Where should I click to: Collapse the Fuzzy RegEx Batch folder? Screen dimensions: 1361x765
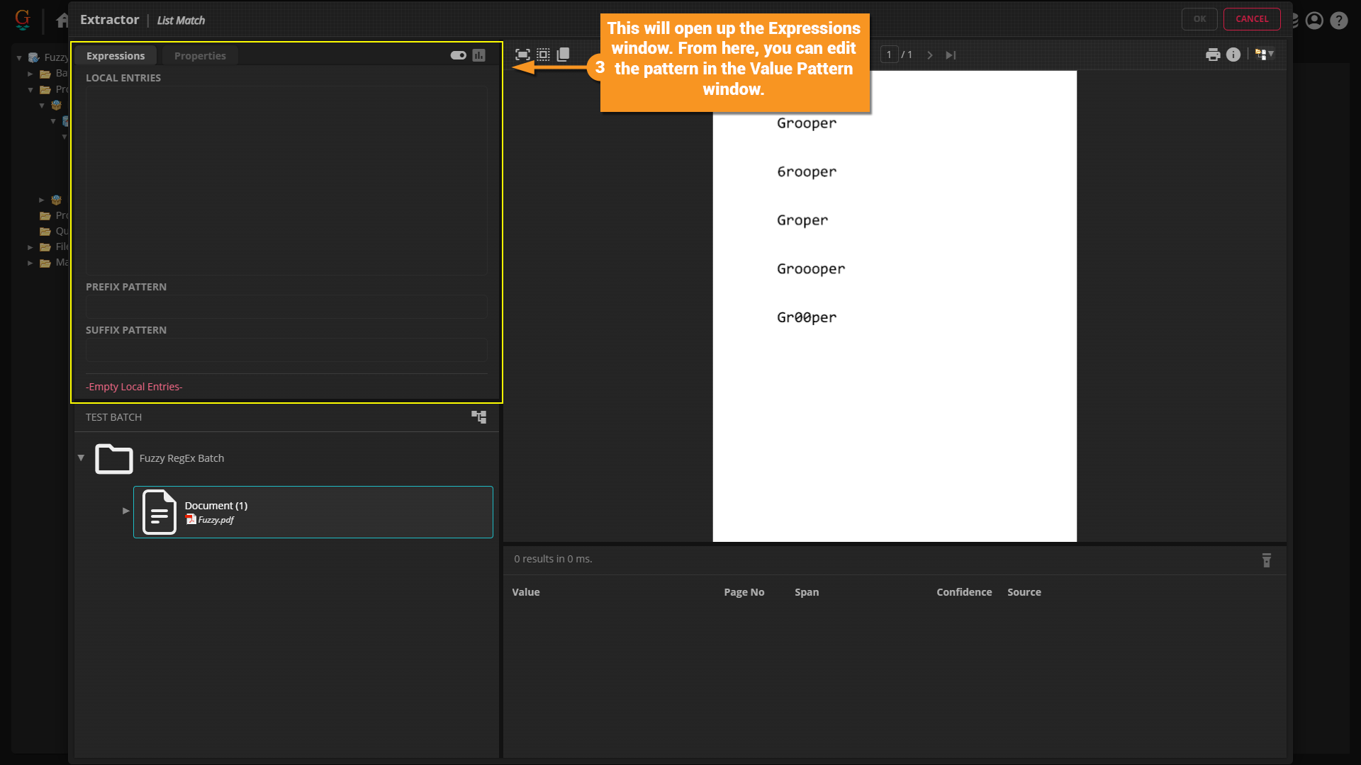81,458
